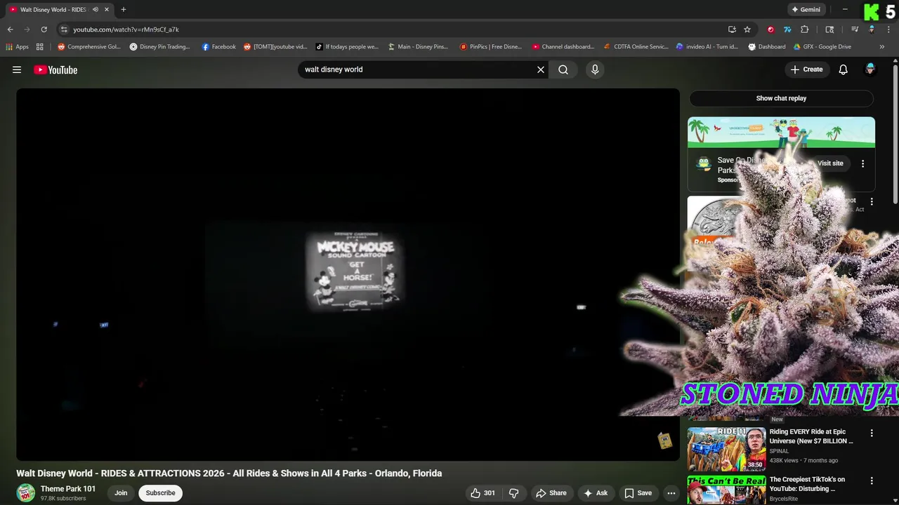Screen dimensions: 899x505
Task: Go to YouTube home via logo
Action: tap(55, 69)
